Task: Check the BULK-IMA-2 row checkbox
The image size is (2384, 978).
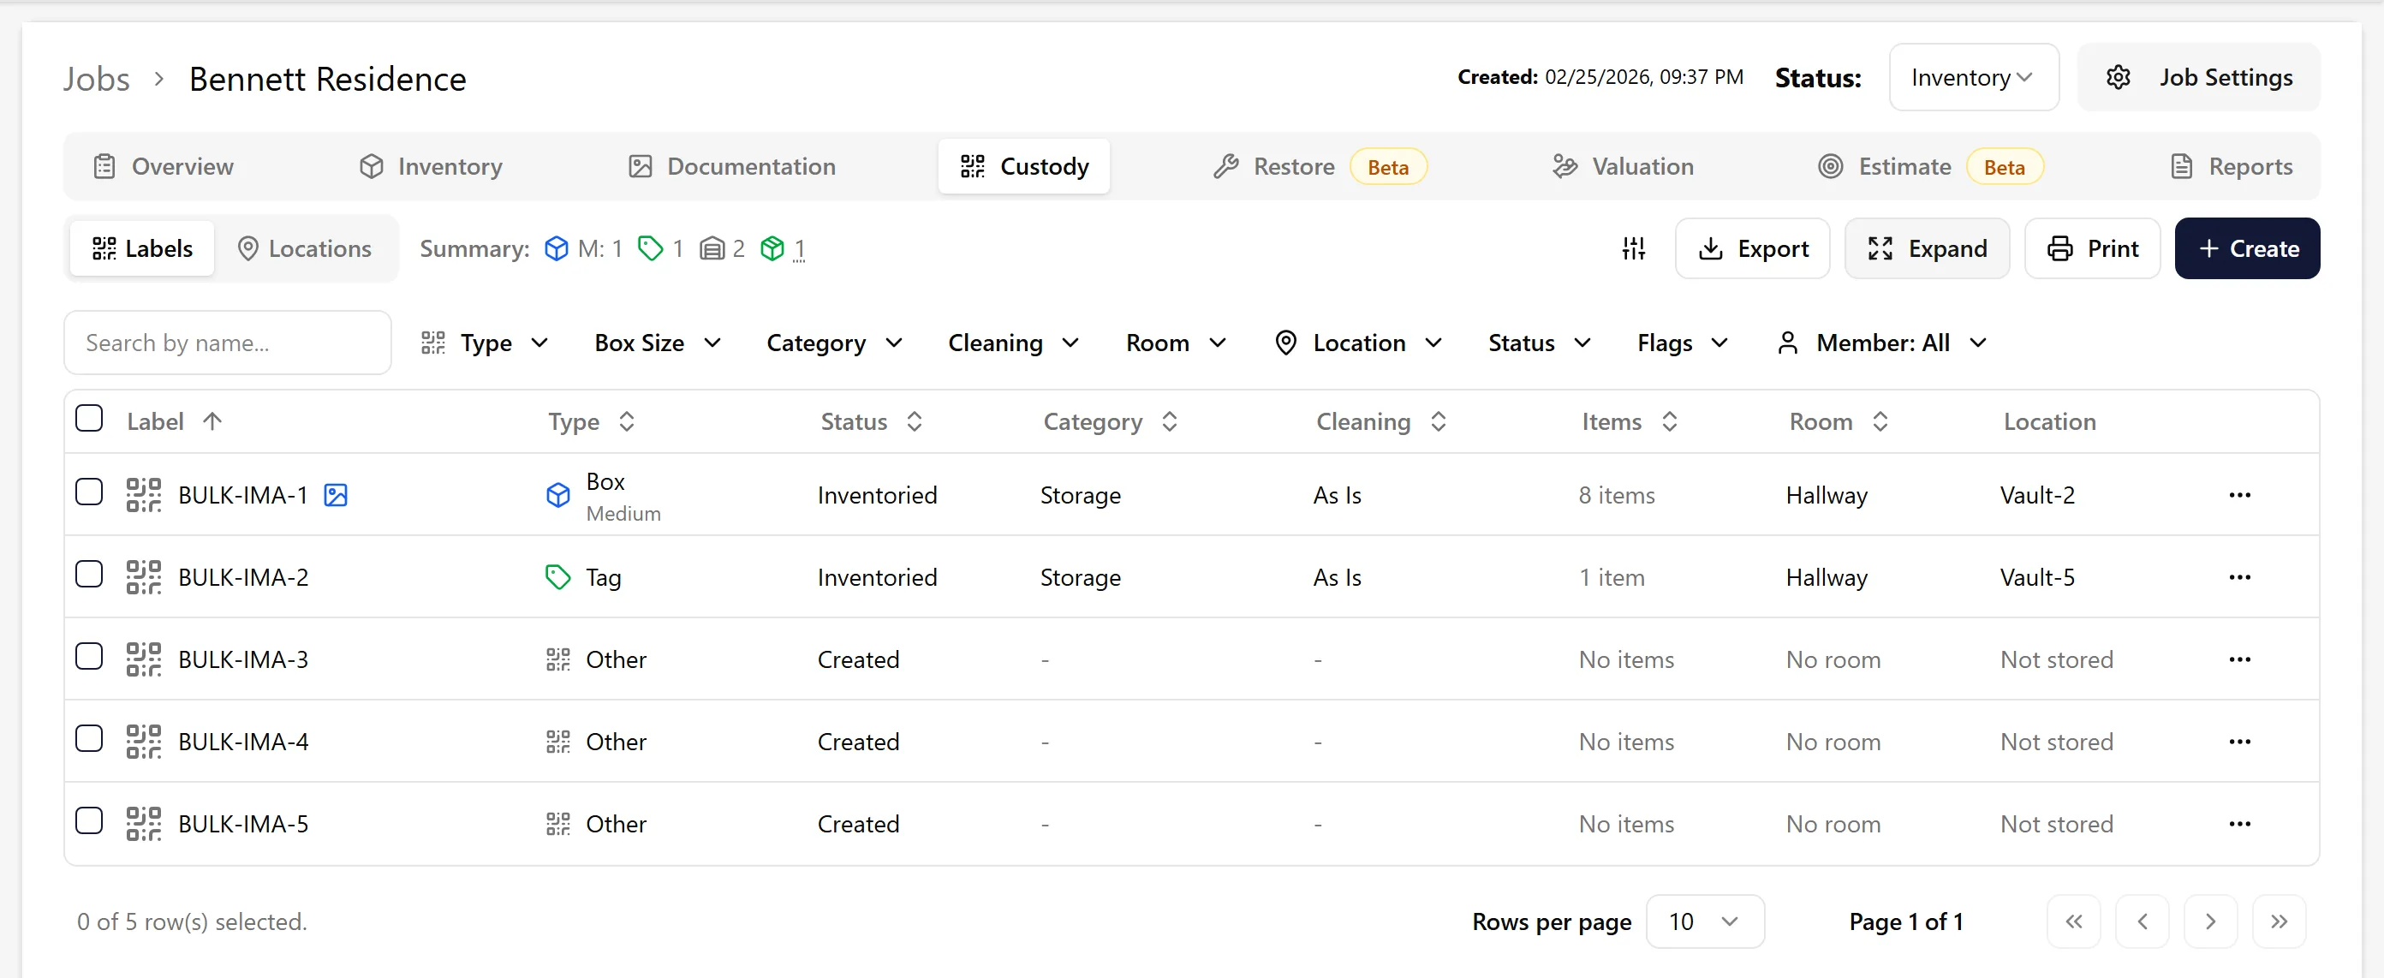Action: point(89,575)
